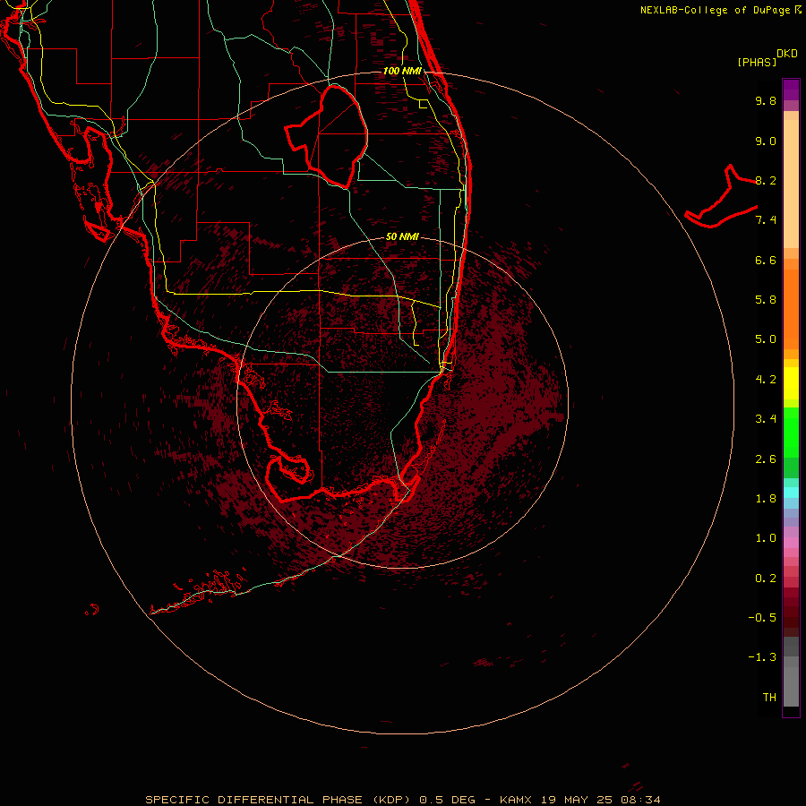Click the 5.8 scale value label
806x806 pixels.
tap(766, 300)
